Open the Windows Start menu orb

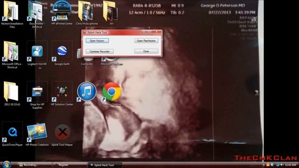point(7,165)
